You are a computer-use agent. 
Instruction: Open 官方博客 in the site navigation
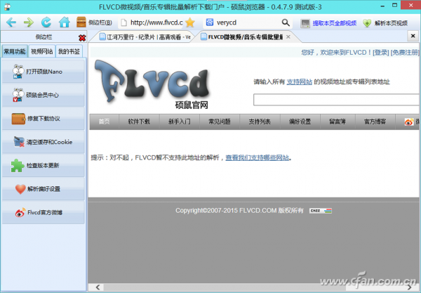click(x=375, y=122)
